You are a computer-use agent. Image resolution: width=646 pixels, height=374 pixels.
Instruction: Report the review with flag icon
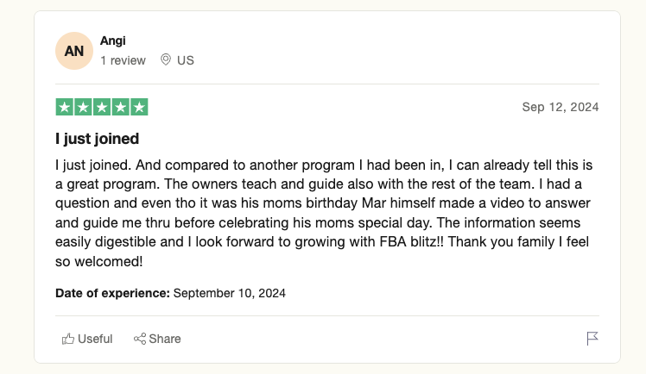pyautogui.click(x=592, y=339)
